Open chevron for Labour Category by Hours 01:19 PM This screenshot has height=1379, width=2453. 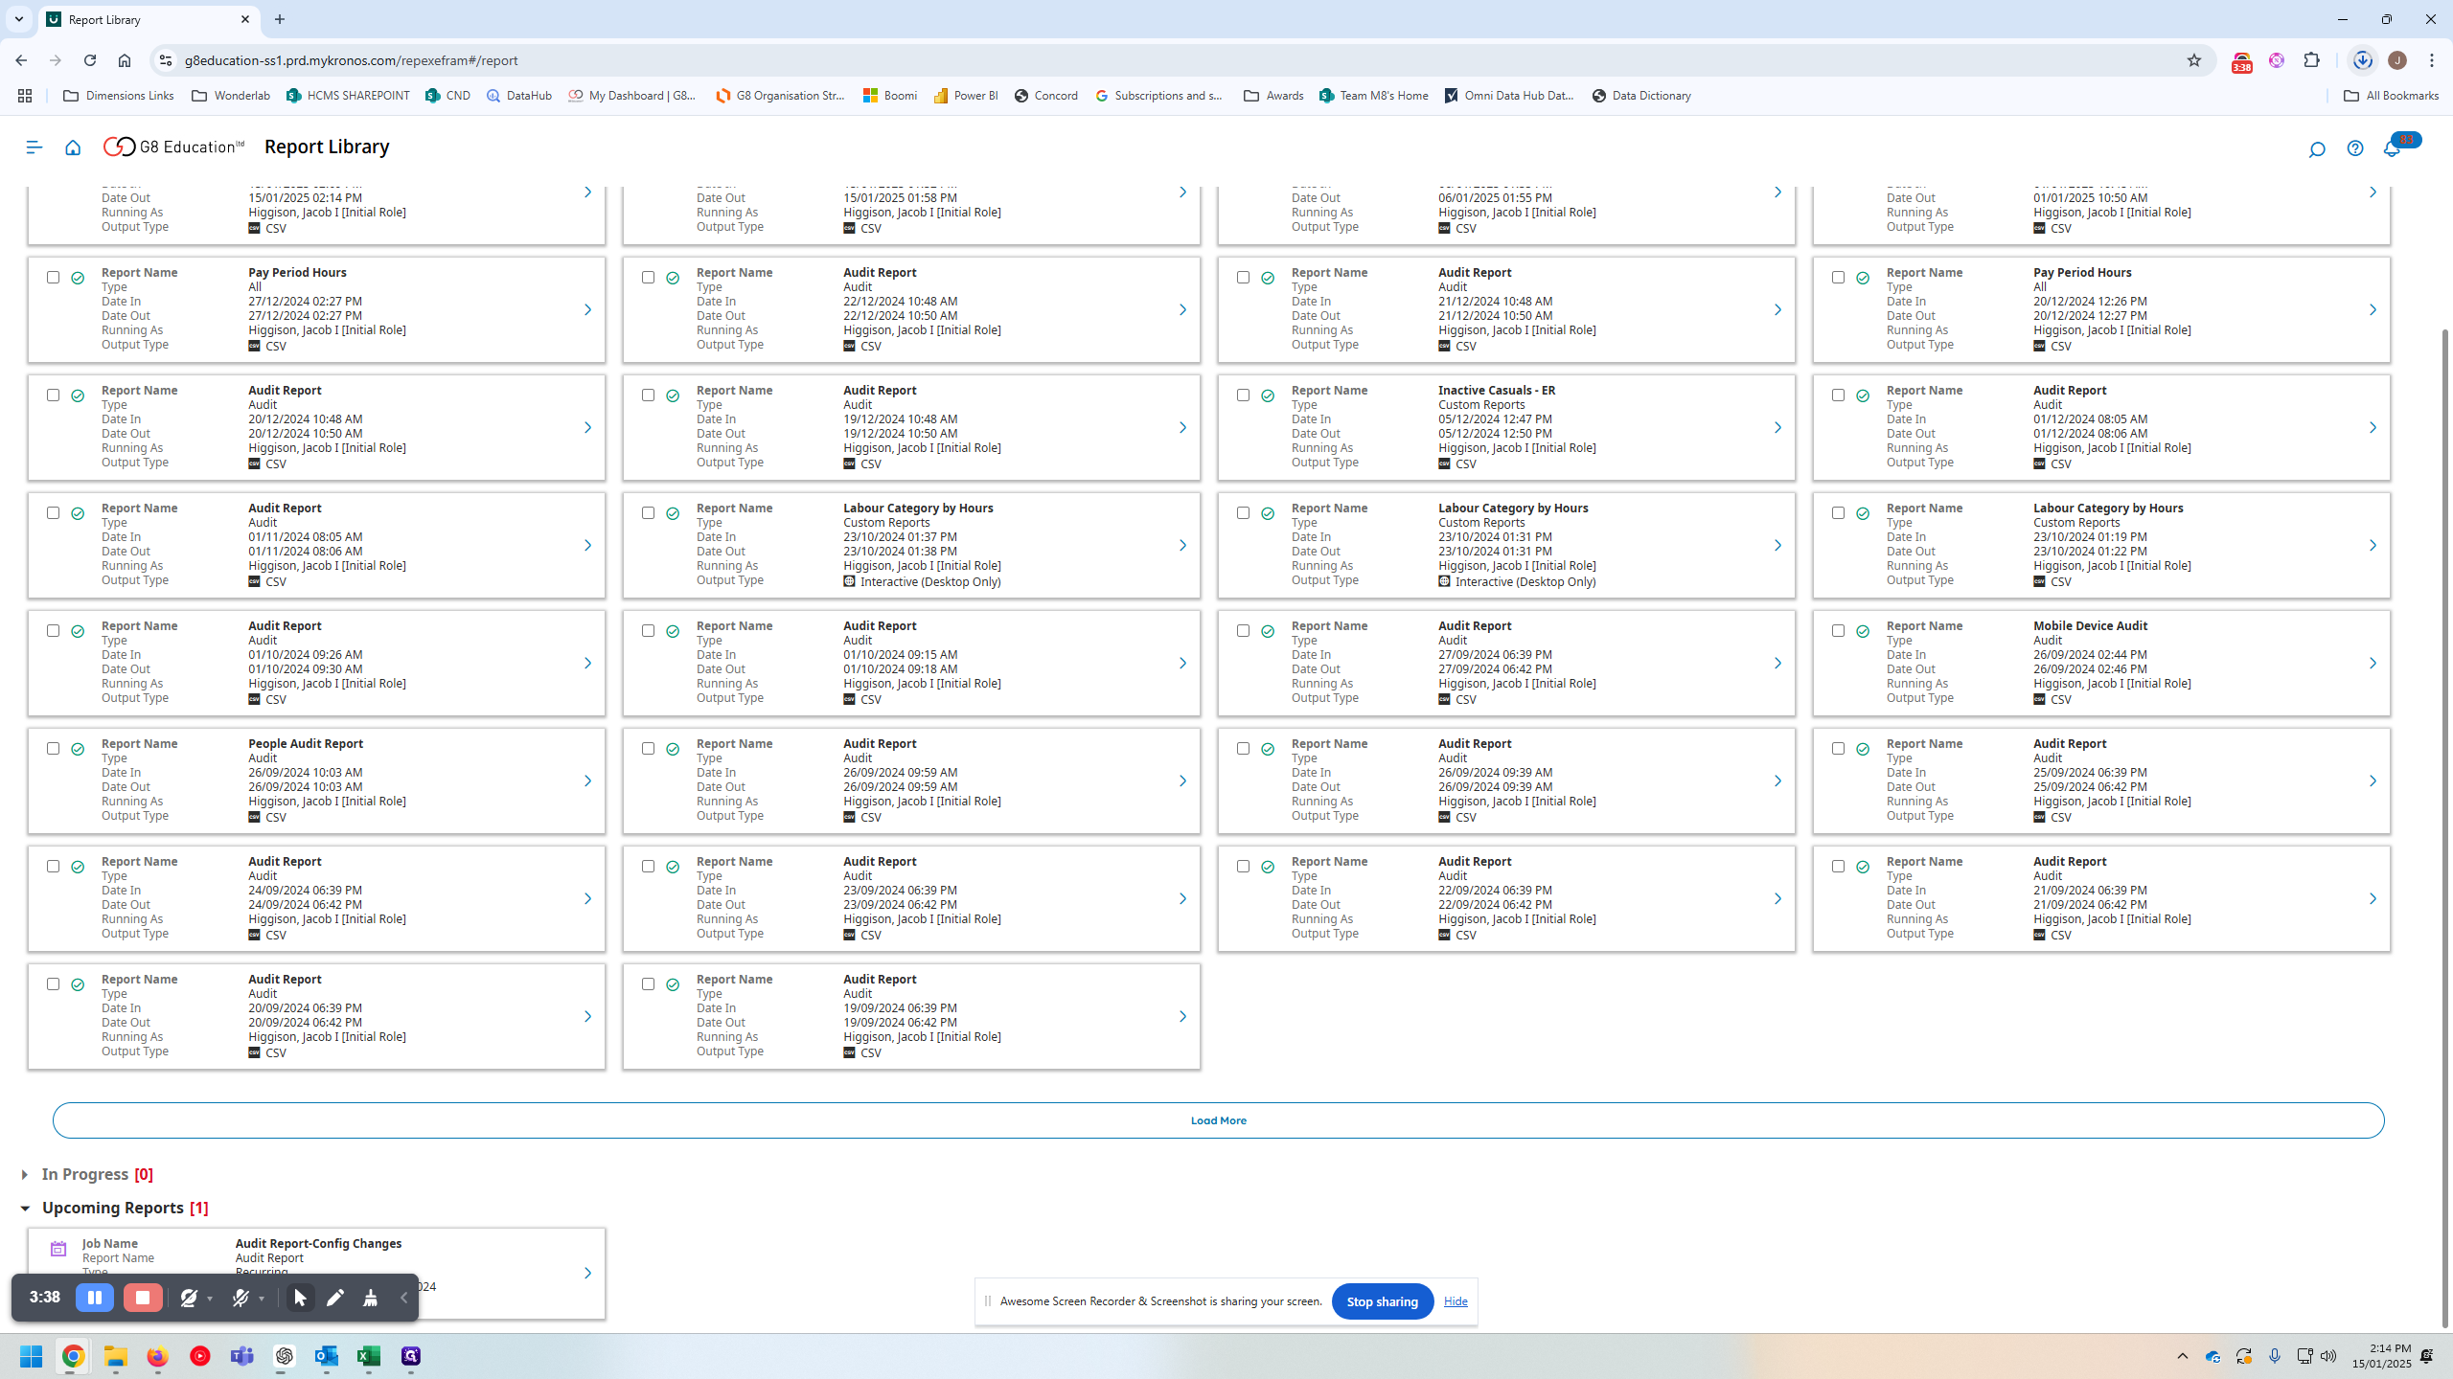[2373, 546]
